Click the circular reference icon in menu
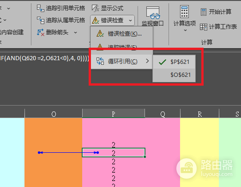 (x=100, y=61)
